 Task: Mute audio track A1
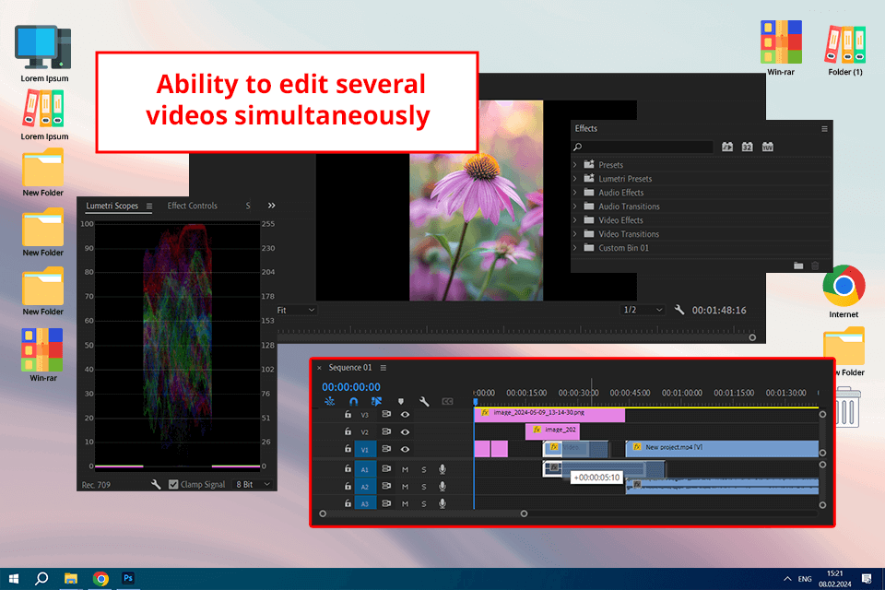pos(405,469)
